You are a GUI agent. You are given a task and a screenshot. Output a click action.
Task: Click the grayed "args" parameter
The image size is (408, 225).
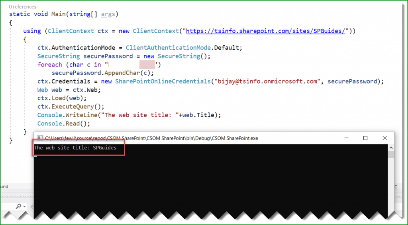(x=108, y=14)
